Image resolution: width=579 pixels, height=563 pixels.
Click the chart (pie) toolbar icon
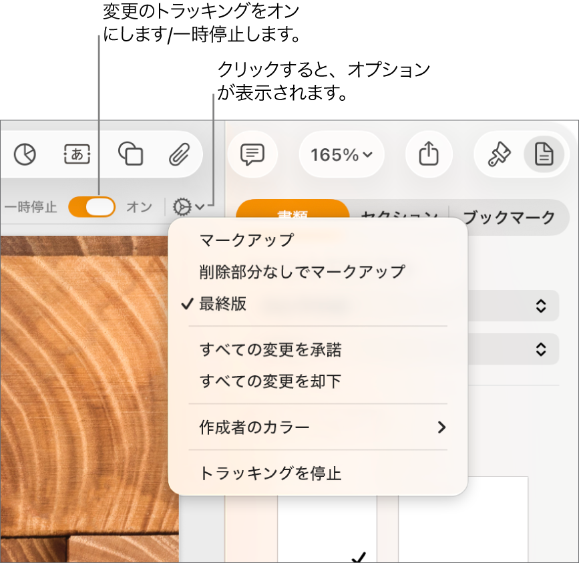point(25,154)
